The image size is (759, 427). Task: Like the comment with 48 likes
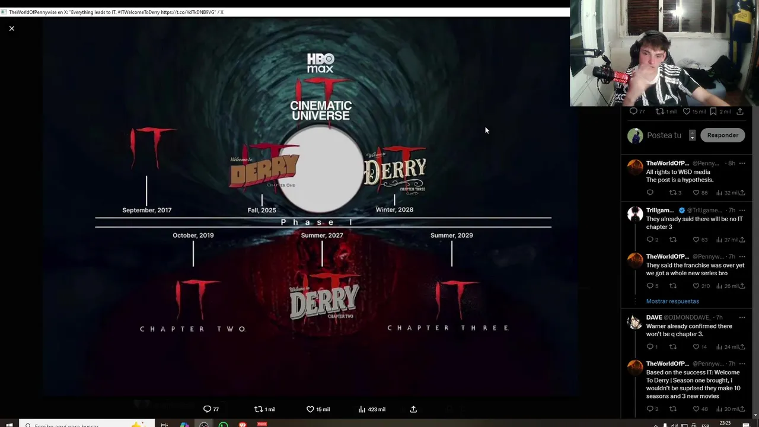[700, 409]
